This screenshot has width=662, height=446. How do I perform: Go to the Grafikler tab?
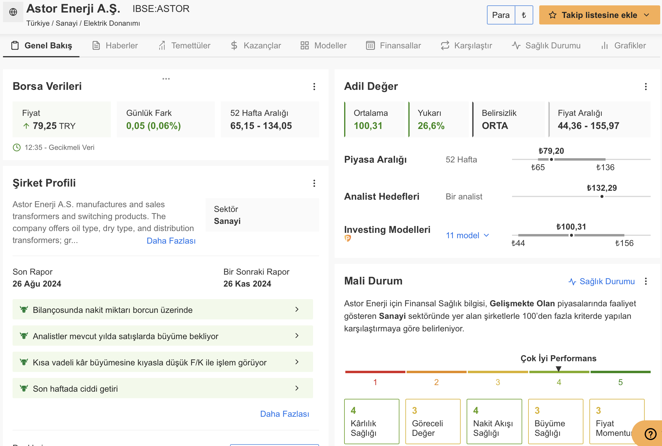623,46
